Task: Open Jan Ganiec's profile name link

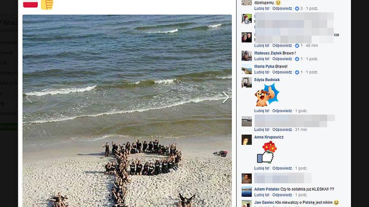Action: [x=264, y=202]
